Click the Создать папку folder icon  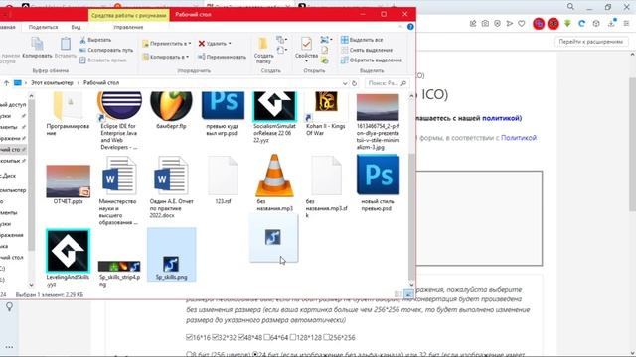tap(263, 44)
